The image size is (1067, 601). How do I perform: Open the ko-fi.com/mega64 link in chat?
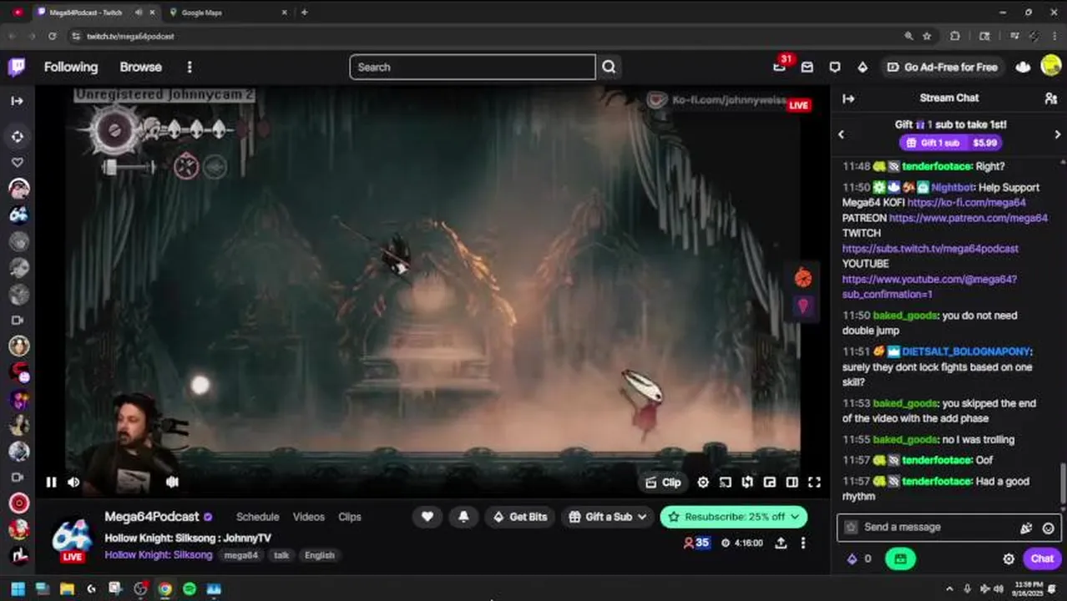pos(967,203)
